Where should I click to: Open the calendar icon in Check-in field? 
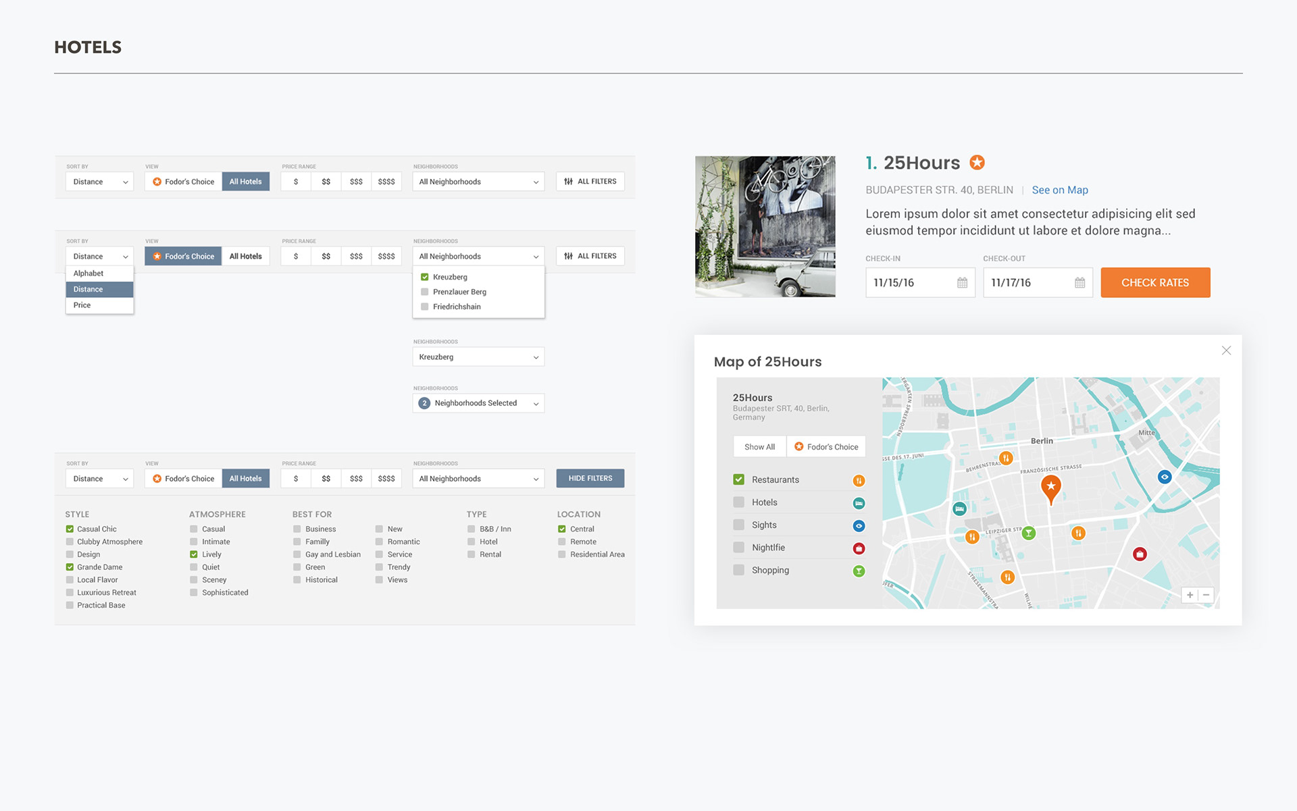(x=962, y=283)
